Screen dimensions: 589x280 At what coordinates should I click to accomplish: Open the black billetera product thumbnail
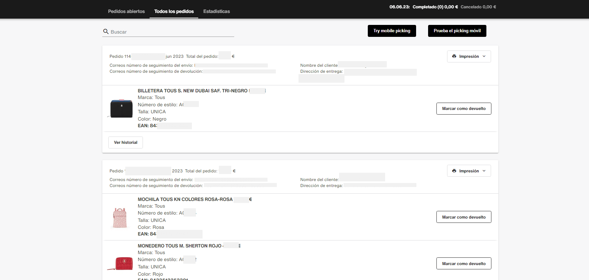[121, 108]
